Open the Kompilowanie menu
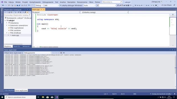Screen dimensions: 177x99 pos(35,2)
